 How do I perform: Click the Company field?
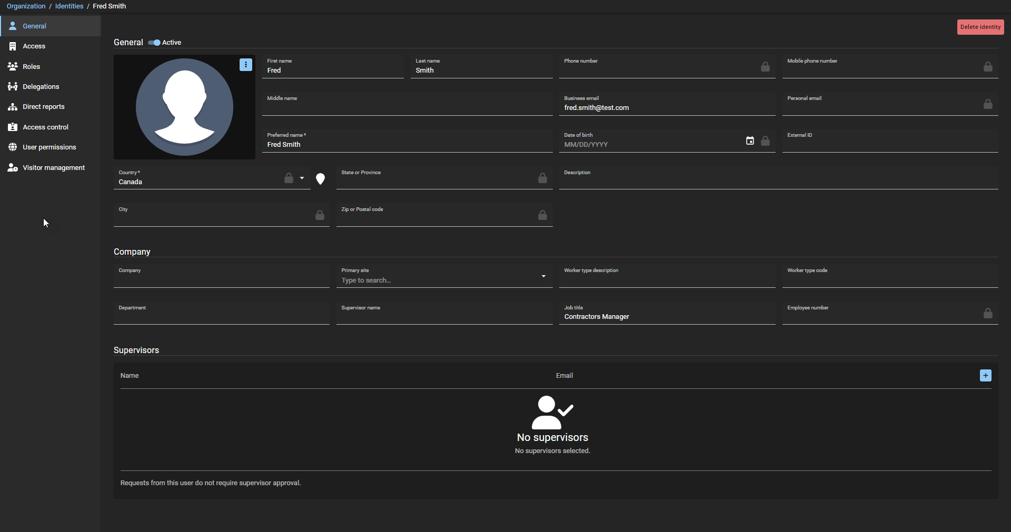[221, 276]
